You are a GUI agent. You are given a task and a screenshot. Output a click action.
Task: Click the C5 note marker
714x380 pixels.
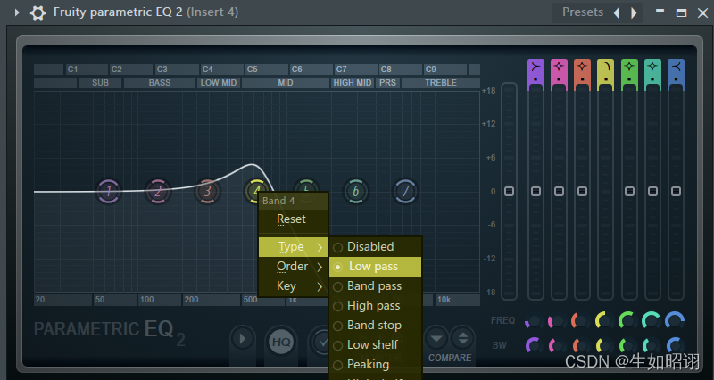tap(252, 70)
